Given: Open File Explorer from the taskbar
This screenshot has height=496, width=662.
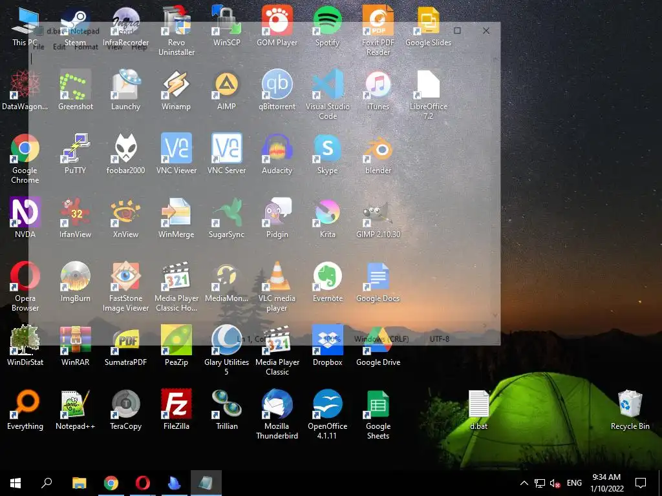Looking at the screenshot, I should (x=79, y=483).
